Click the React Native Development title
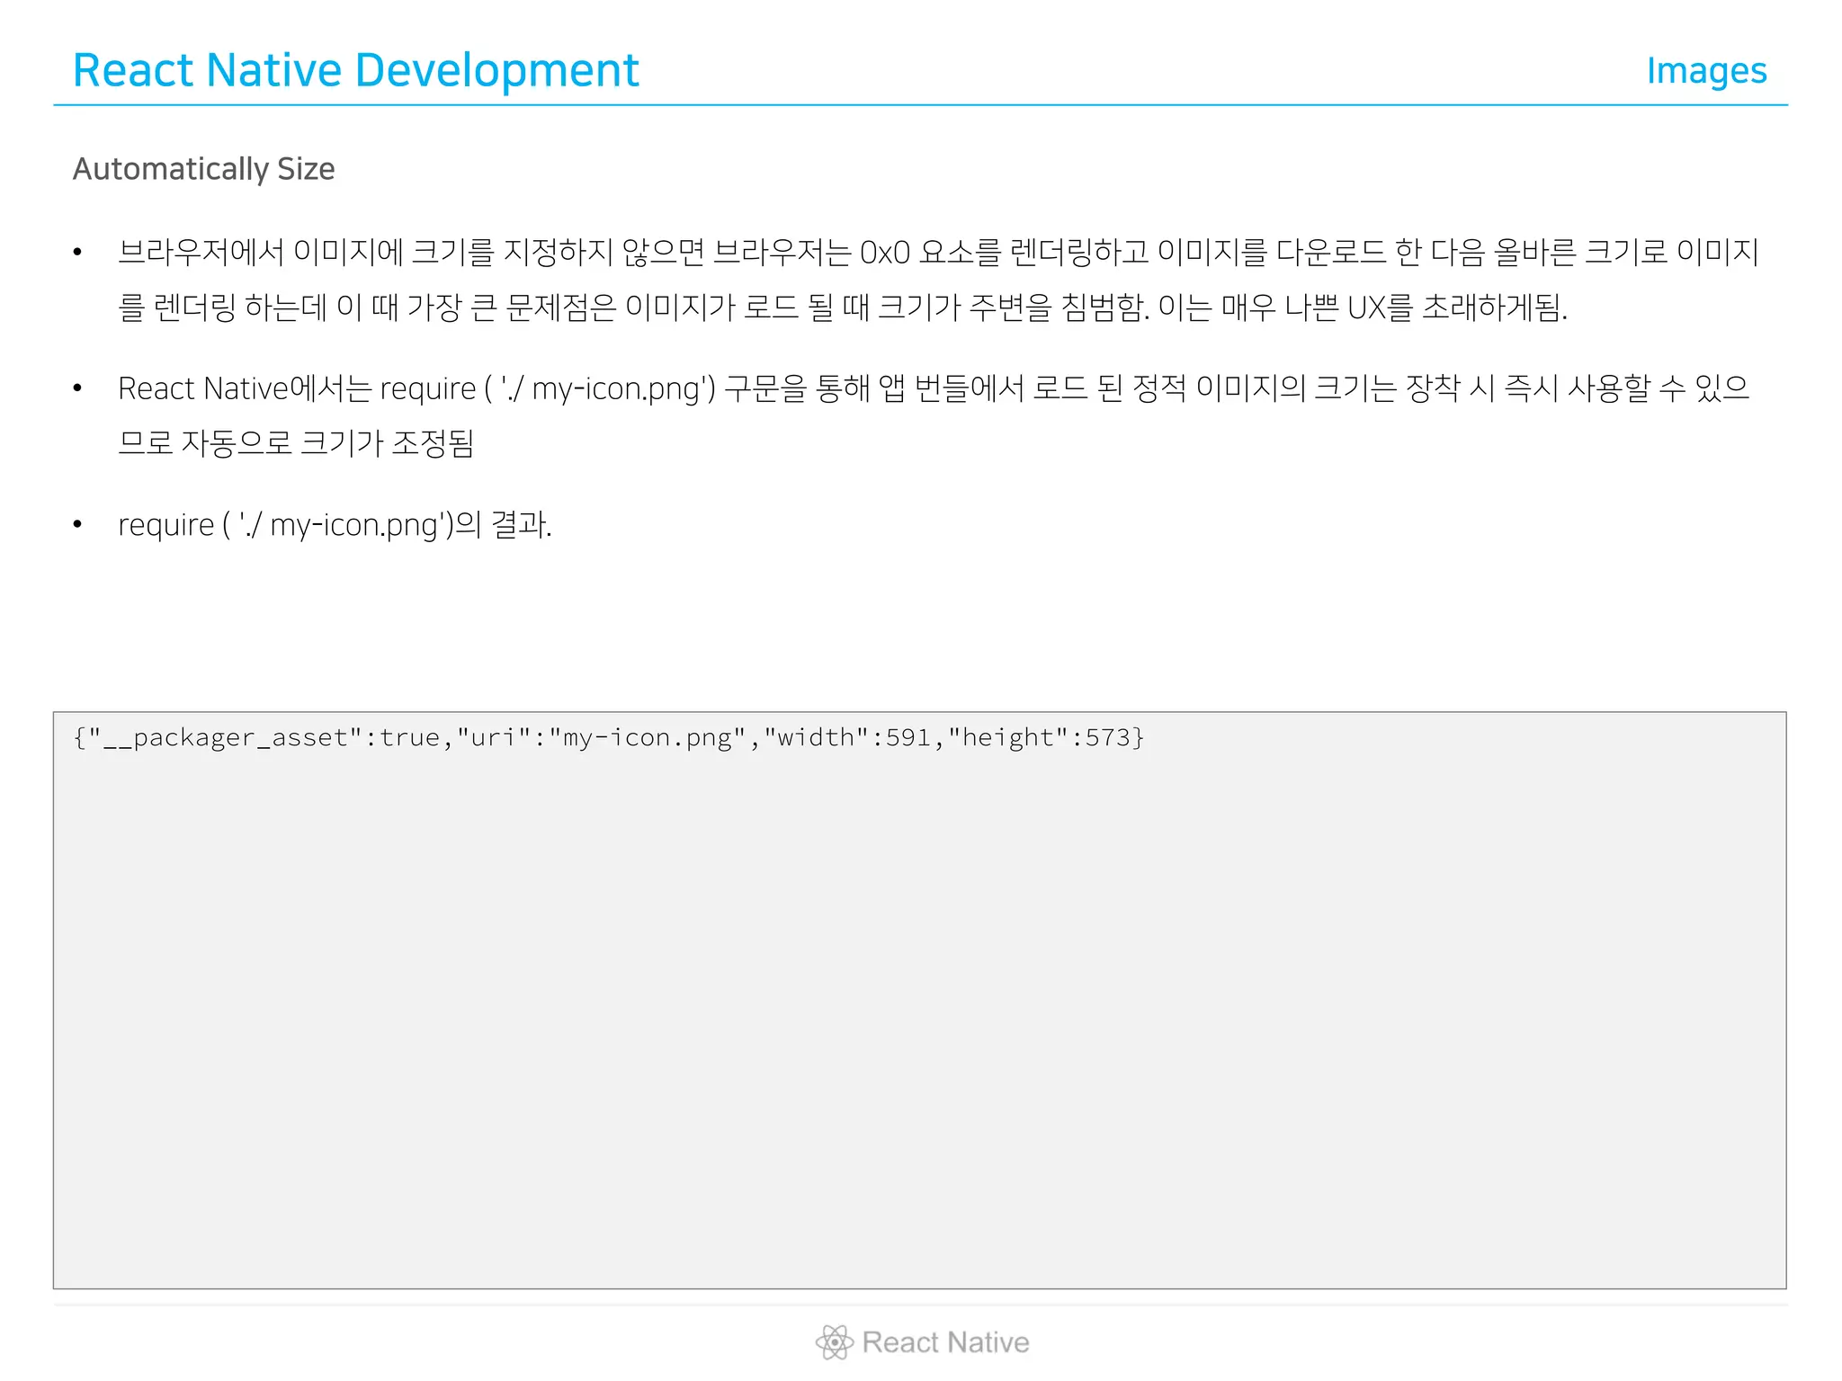 click(x=355, y=70)
